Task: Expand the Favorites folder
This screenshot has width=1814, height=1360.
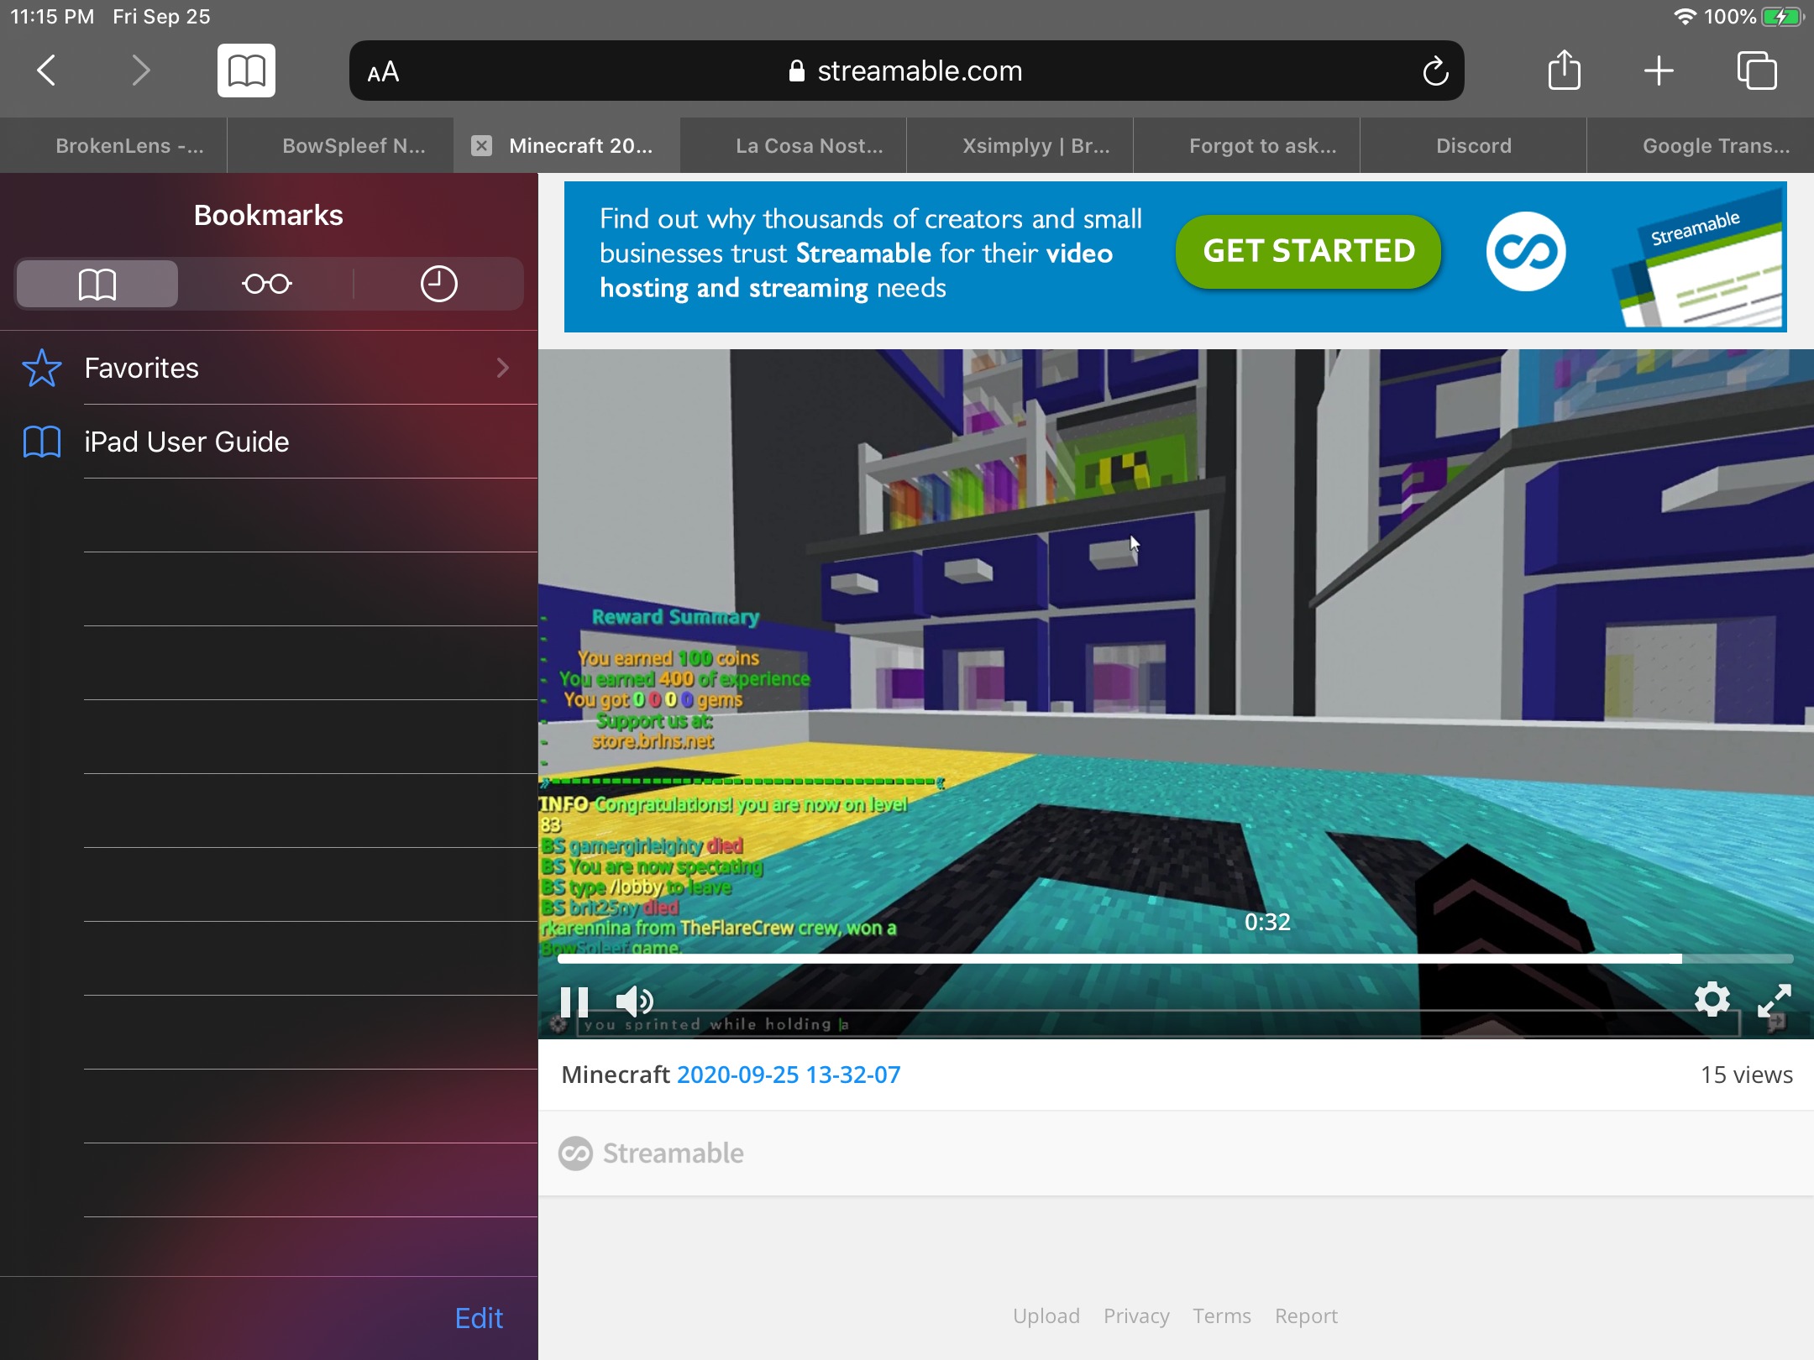Action: (269, 368)
